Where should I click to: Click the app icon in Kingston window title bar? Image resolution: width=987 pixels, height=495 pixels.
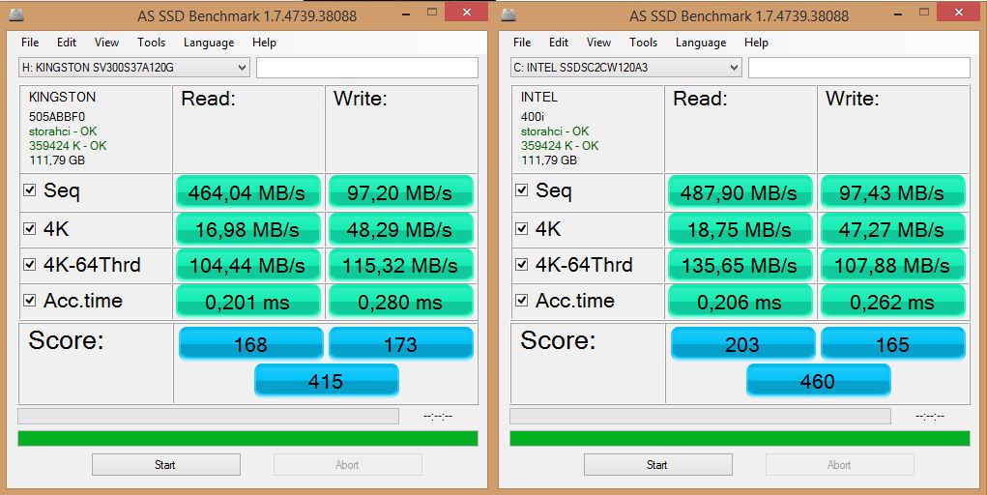(16, 15)
